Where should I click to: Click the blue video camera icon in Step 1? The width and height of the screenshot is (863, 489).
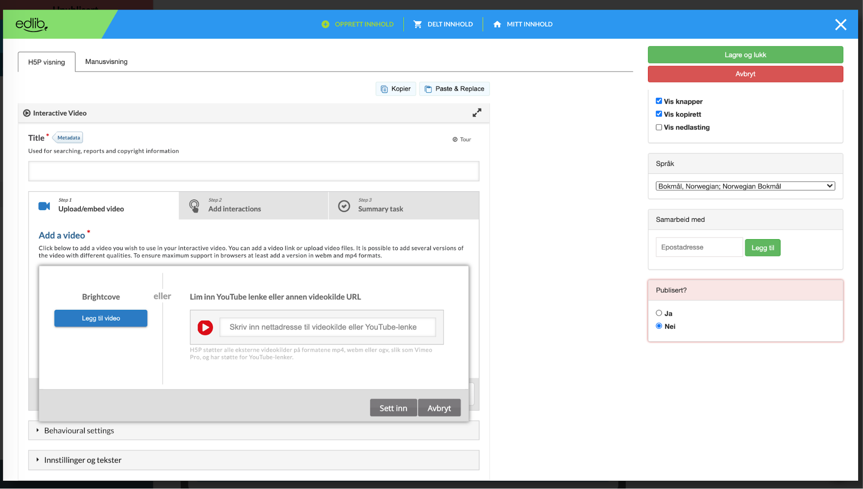pyautogui.click(x=44, y=206)
